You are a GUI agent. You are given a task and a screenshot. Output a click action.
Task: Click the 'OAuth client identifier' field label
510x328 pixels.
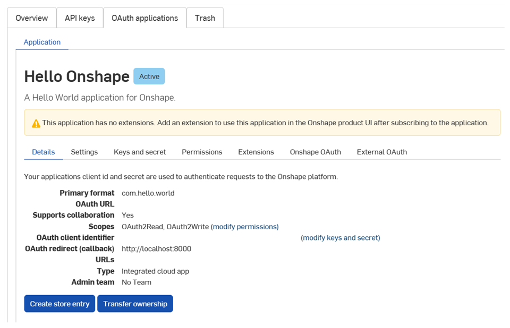pos(75,238)
